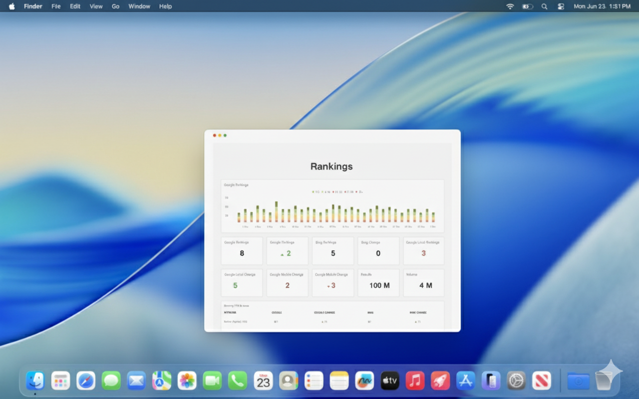Launch the News app from Dock
Screen dimensions: 639x399
(x=541, y=382)
